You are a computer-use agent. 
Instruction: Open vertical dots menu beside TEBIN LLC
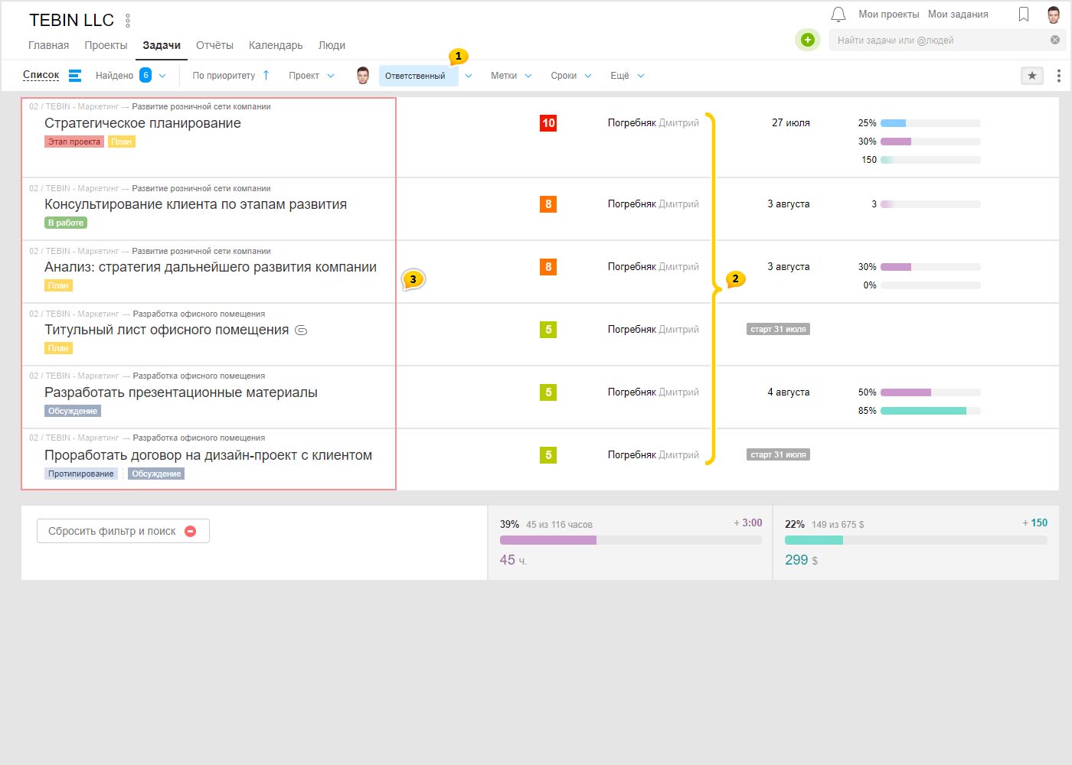coord(128,21)
